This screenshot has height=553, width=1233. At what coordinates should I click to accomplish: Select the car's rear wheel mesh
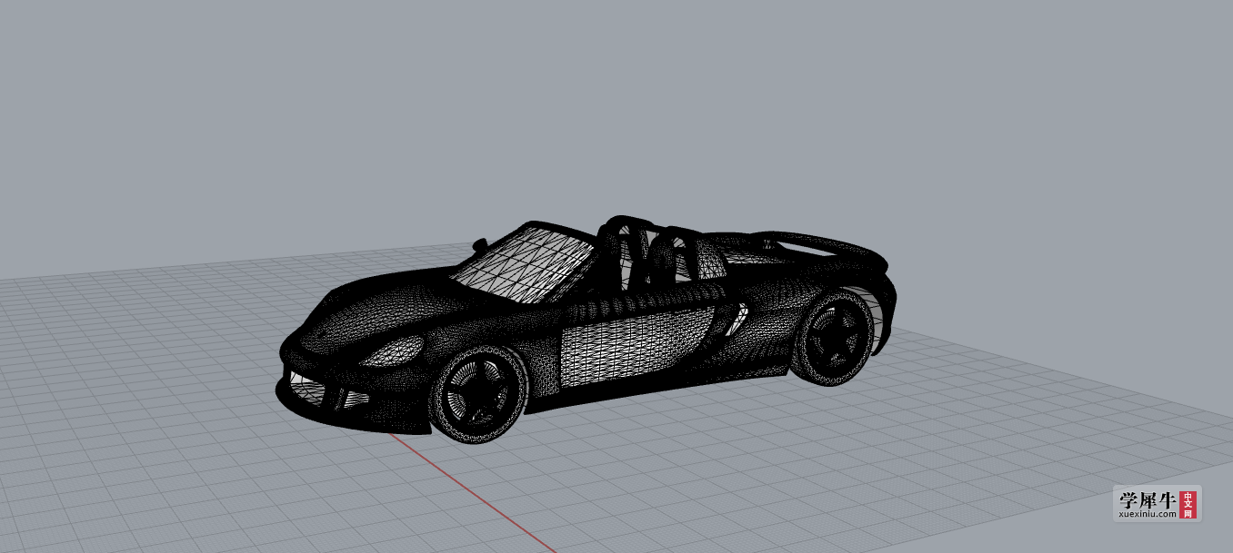835,339
